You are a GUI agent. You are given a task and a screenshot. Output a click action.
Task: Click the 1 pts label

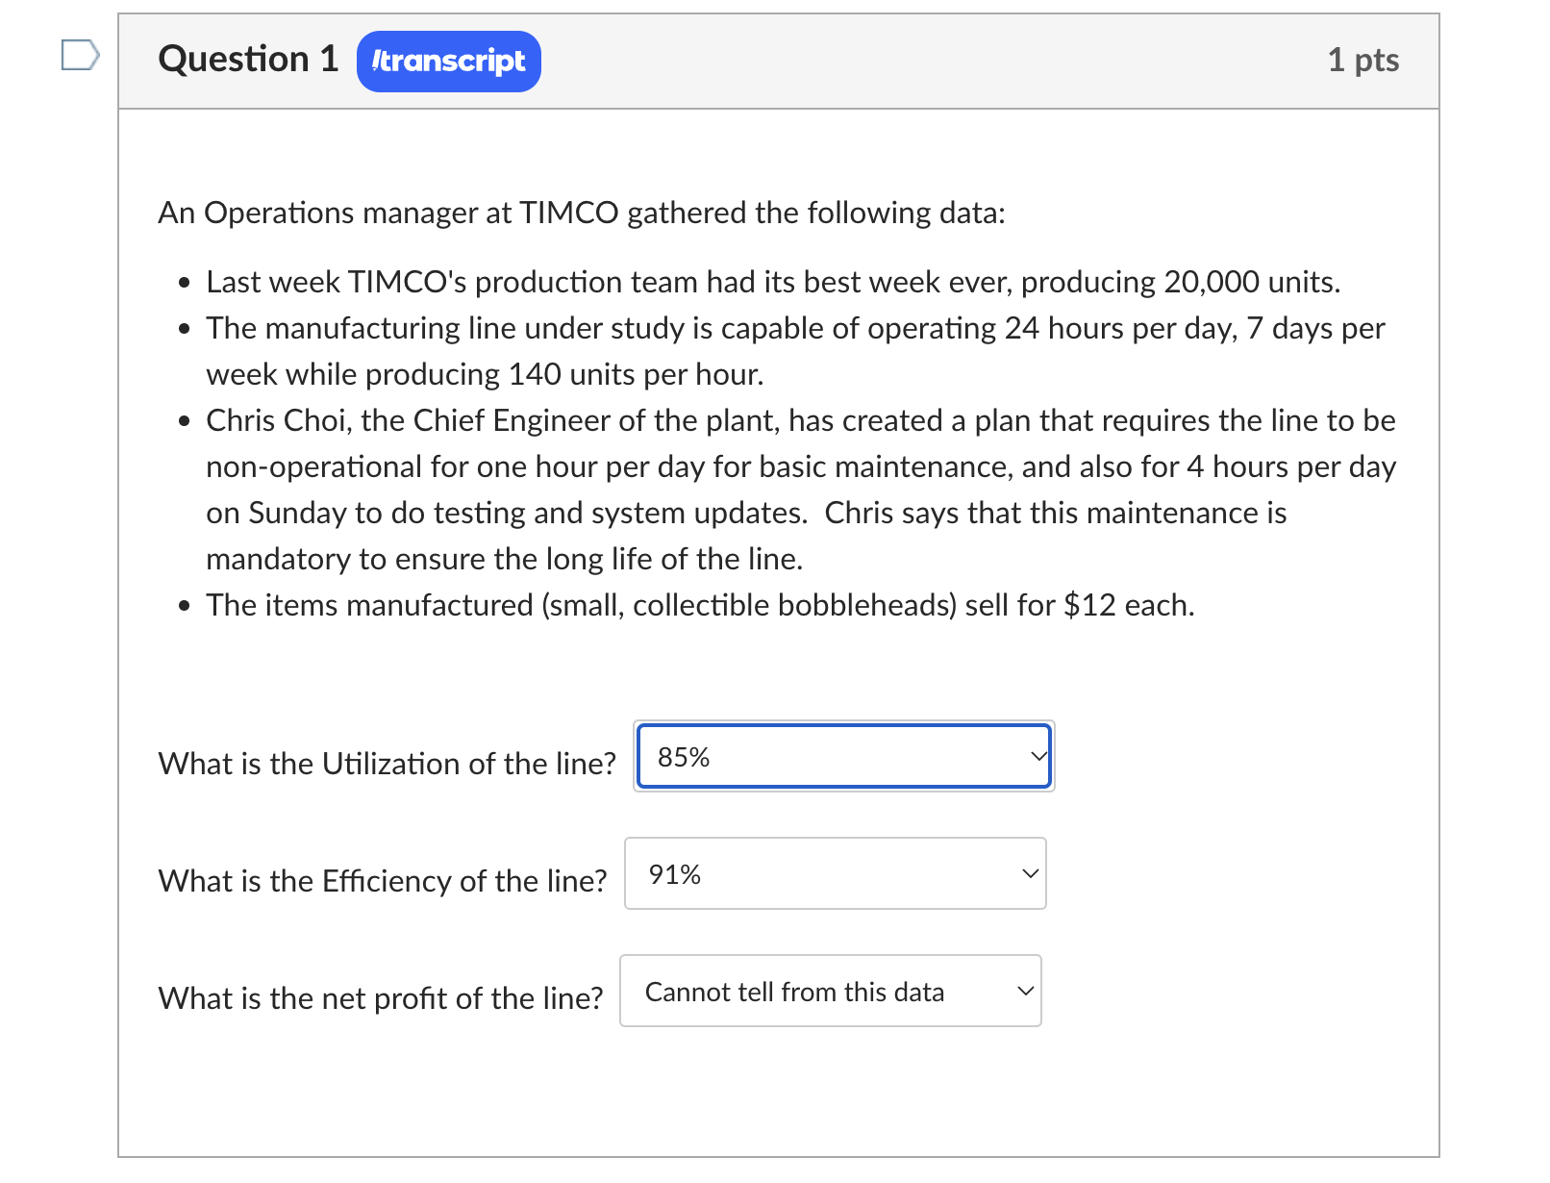tap(1364, 60)
